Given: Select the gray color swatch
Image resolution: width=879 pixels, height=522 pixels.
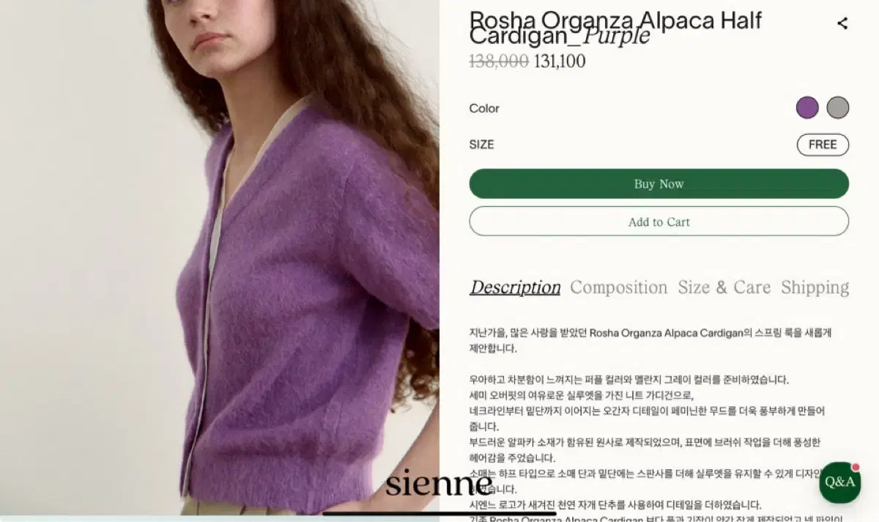Looking at the screenshot, I should (x=838, y=108).
